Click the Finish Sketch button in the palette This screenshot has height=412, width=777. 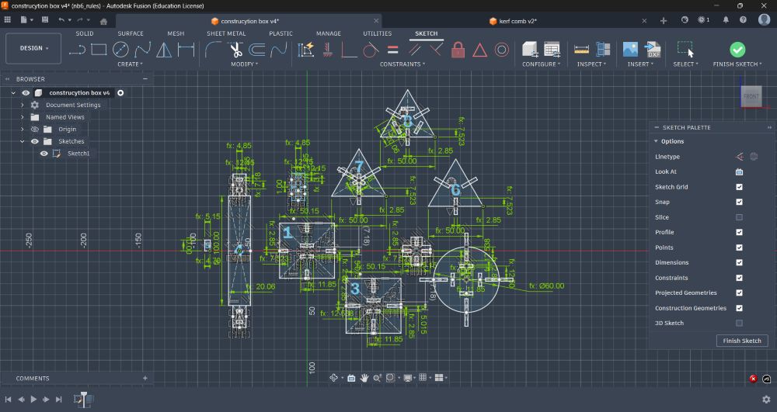pyautogui.click(x=742, y=341)
